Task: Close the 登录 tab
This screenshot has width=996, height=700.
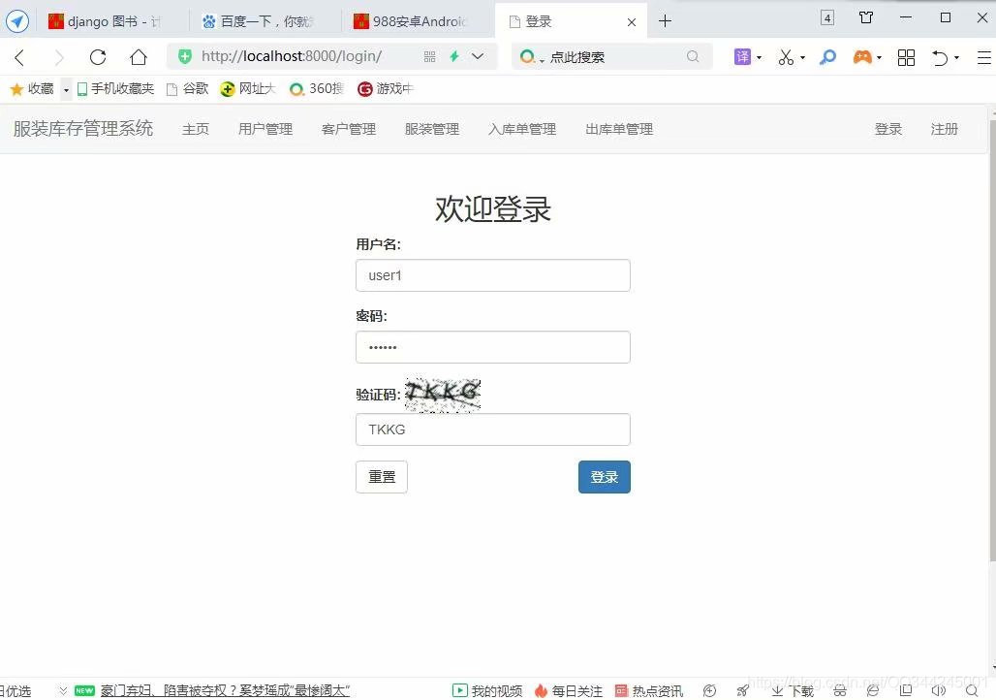Action: pos(632,22)
